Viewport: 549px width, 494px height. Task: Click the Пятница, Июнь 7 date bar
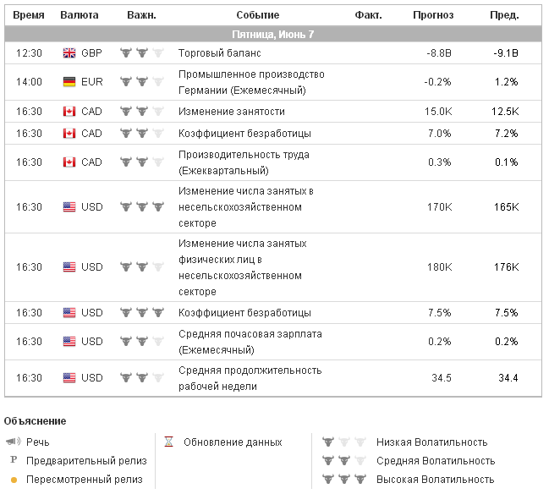click(x=272, y=35)
